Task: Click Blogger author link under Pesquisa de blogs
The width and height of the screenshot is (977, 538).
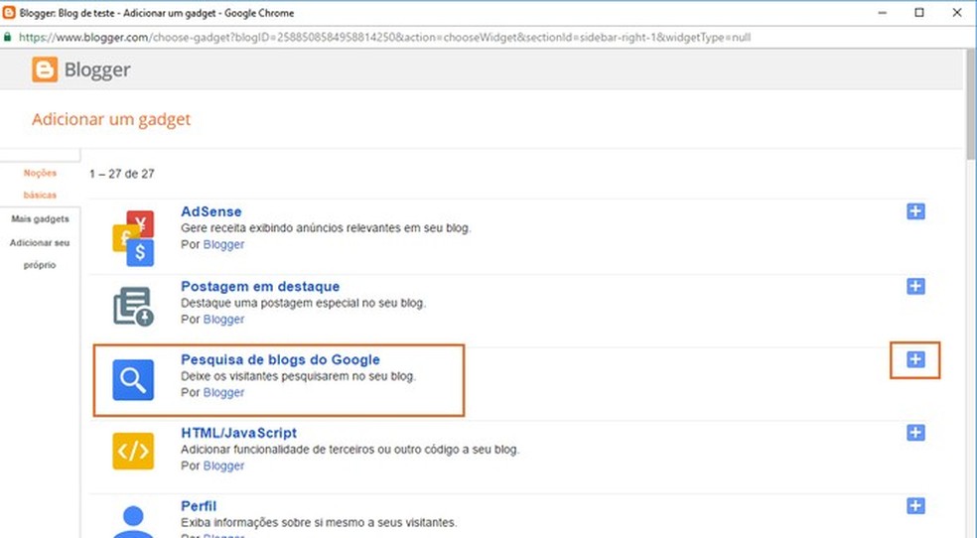Action: click(x=223, y=393)
